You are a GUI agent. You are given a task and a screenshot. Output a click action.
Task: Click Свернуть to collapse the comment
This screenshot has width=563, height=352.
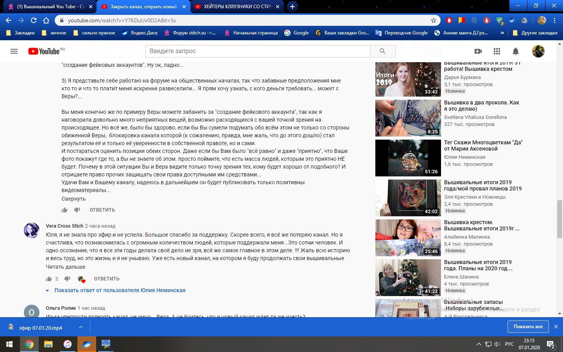point(74,199)
